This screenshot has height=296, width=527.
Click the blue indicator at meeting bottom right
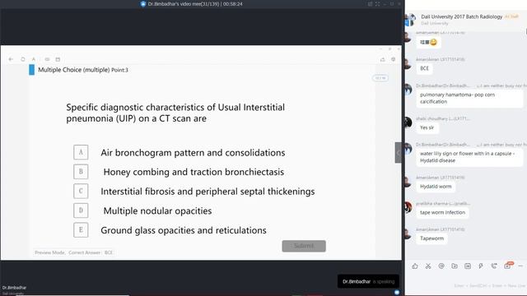(x=397, y=293)
